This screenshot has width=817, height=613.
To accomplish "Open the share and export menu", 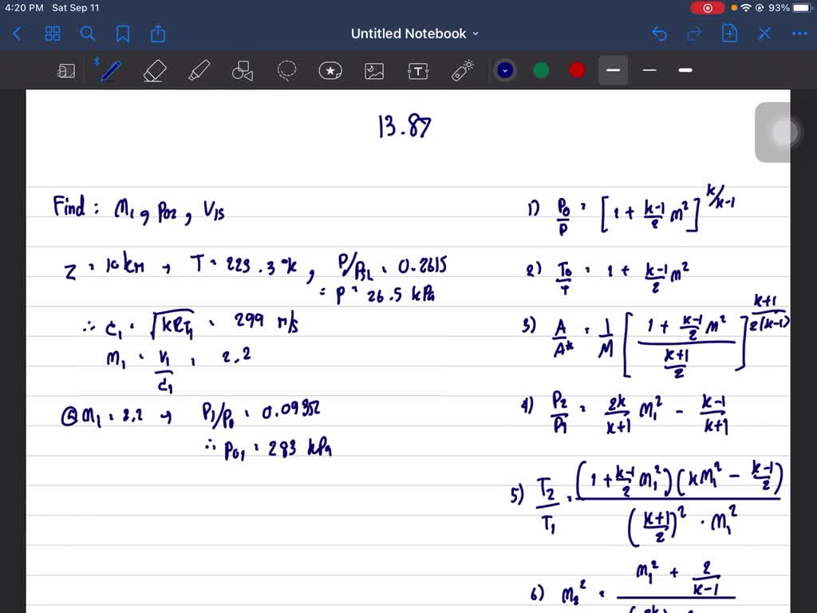I will click(x=158, y=34).
